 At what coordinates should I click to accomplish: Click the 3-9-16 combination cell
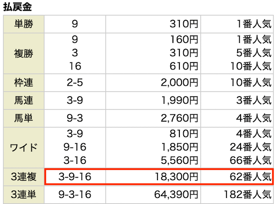pos(75,177)
